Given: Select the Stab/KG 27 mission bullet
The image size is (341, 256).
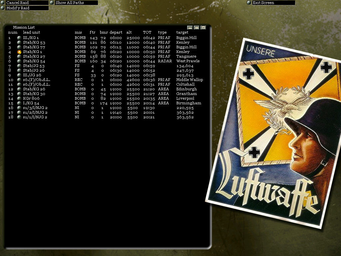Looking at the screenshot, I should click(19, 56).
